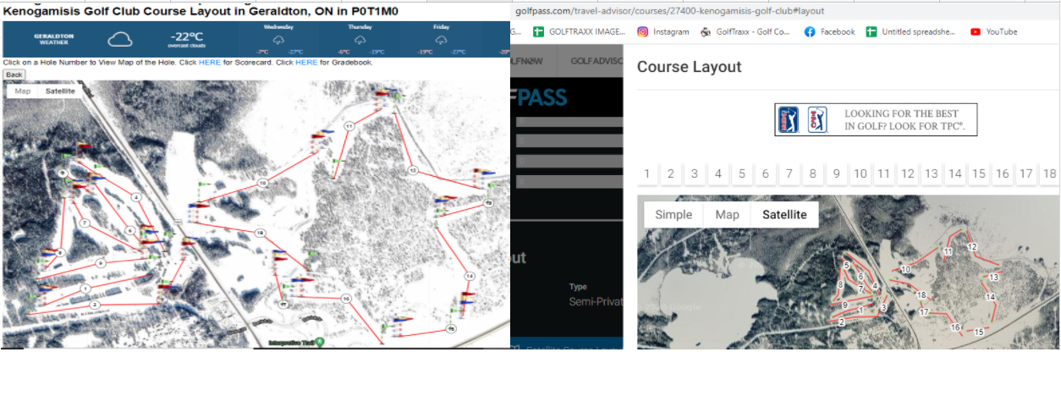Select GolfPass Satellite map view

tap(784, 215)
